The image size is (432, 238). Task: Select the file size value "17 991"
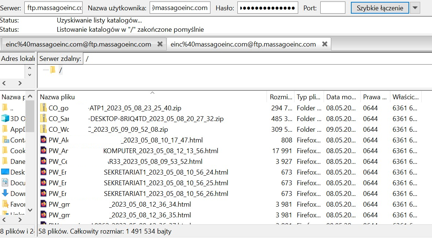pos(282,151)
